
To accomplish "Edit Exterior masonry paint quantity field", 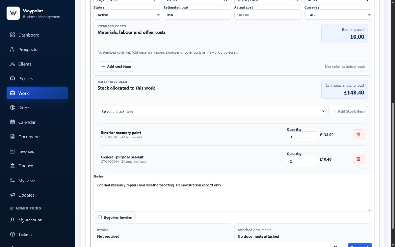I will pos(302,137).
